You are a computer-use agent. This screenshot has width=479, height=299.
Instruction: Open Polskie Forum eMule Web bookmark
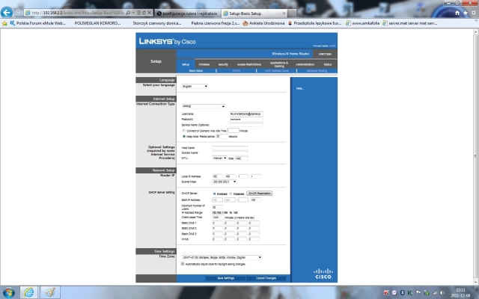coord(37,23)
